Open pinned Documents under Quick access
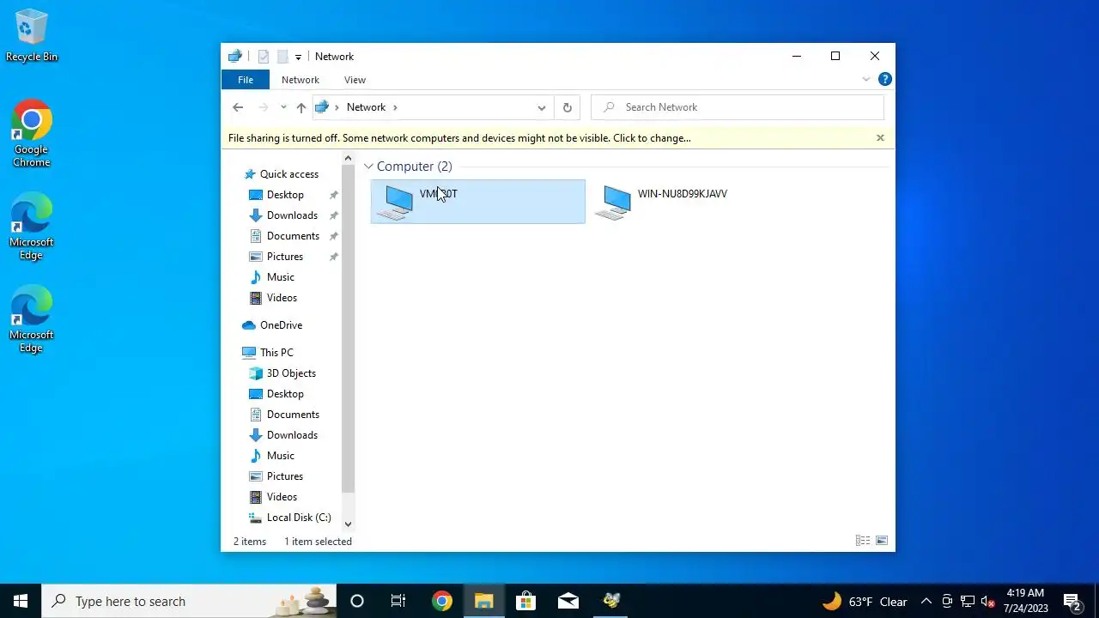 tap(293, 236)
